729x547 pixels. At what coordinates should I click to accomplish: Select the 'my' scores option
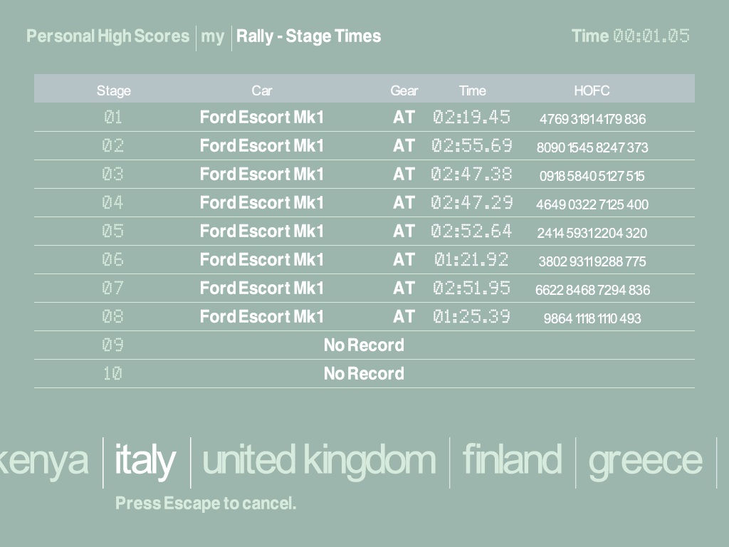[212, 36]
